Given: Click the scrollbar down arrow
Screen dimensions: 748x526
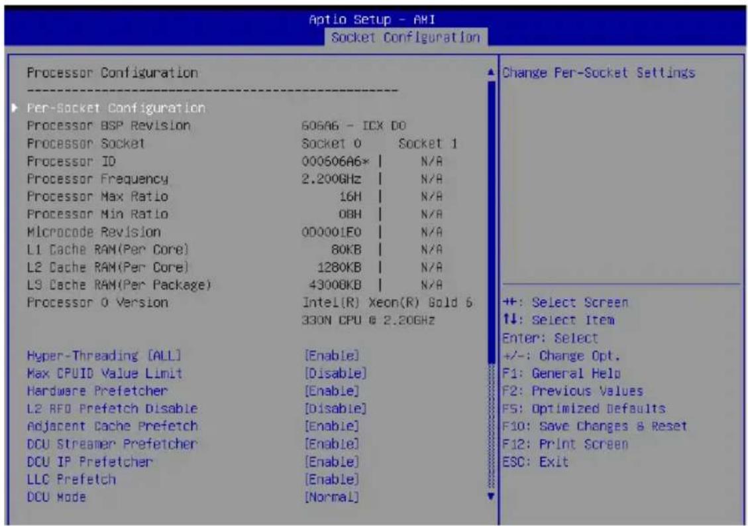Looking at the screenshot, I should point(491,497).
